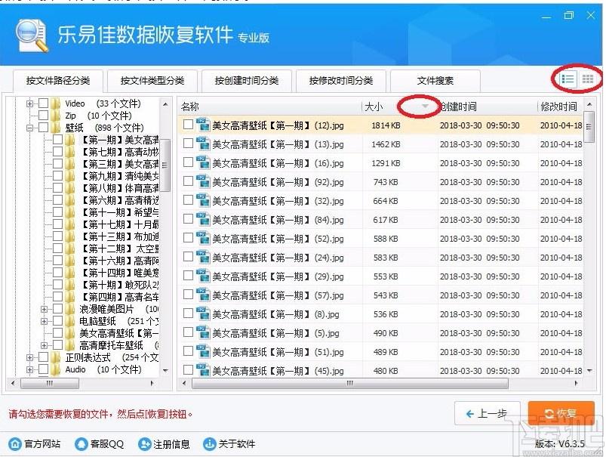
Task: Click folder icon of 壁纸
Action: click(x=56, y=128)
